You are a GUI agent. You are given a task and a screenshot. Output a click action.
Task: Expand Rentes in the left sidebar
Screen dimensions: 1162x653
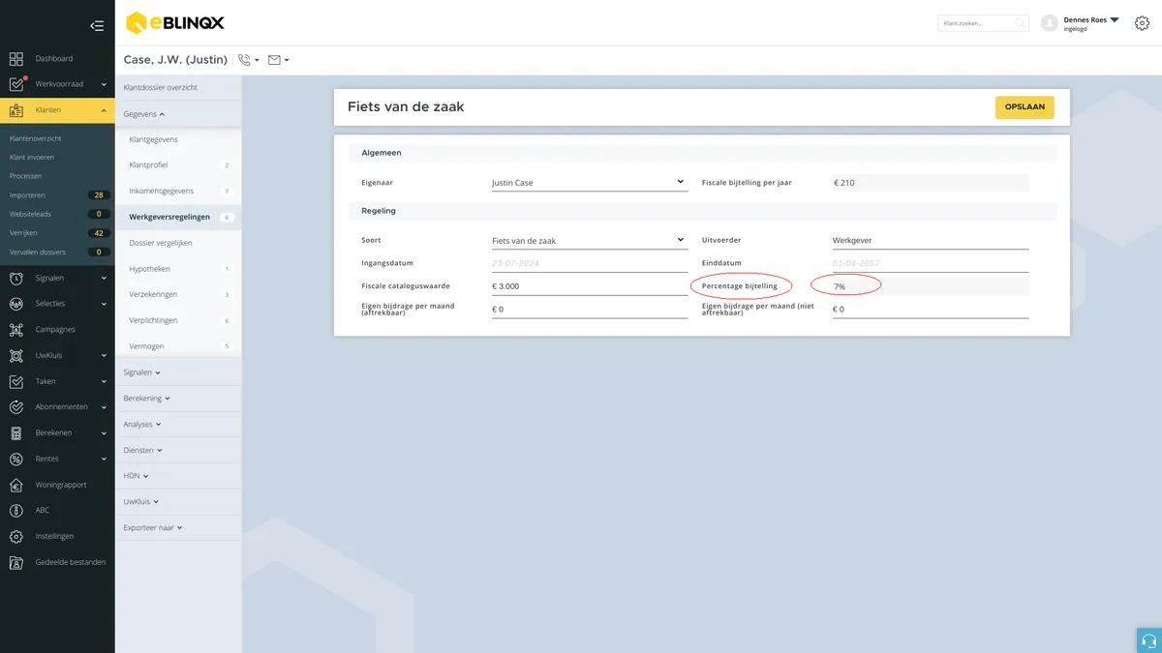(104, 459)
